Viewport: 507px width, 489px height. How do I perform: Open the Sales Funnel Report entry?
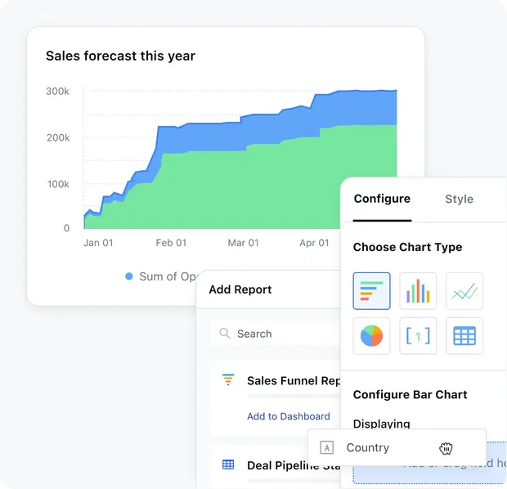click(275, 398)
